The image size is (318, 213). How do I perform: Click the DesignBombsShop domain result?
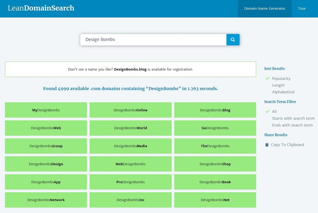215,164
